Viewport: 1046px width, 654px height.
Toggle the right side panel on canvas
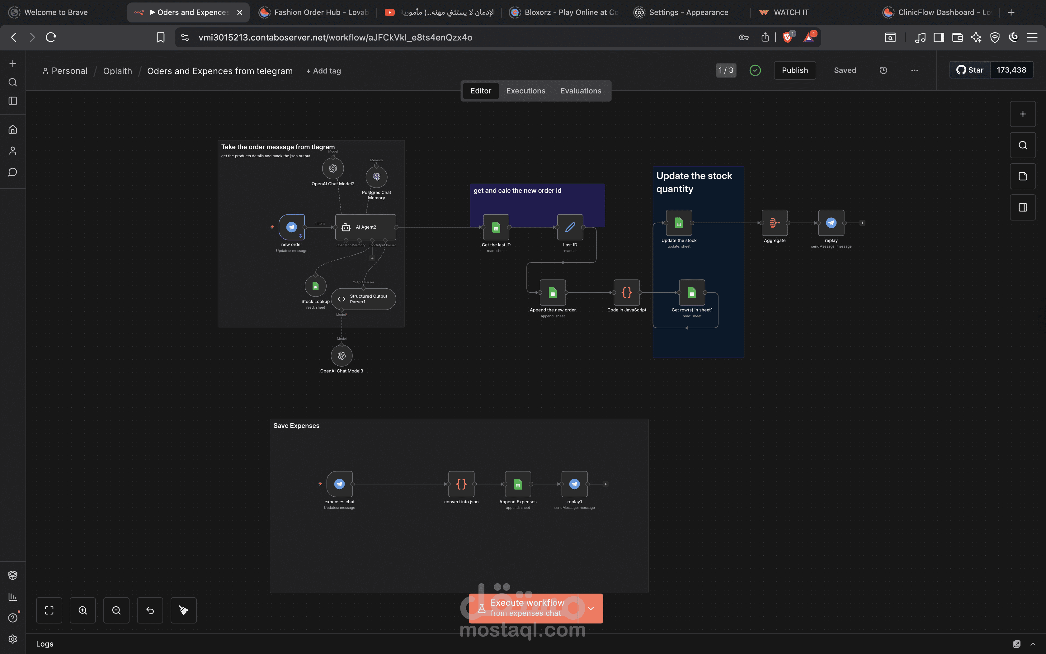click(x=1022, y=208)
